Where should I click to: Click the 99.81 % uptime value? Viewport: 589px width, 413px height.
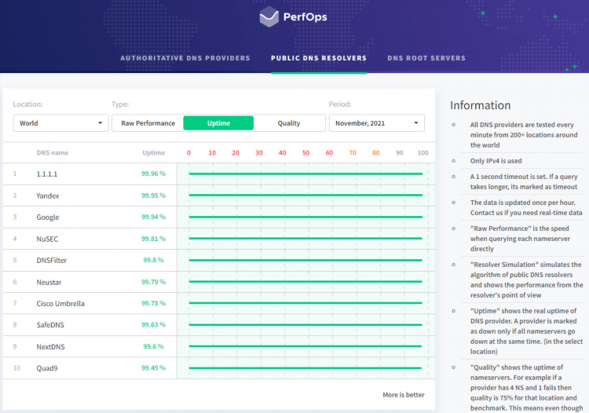153,239
